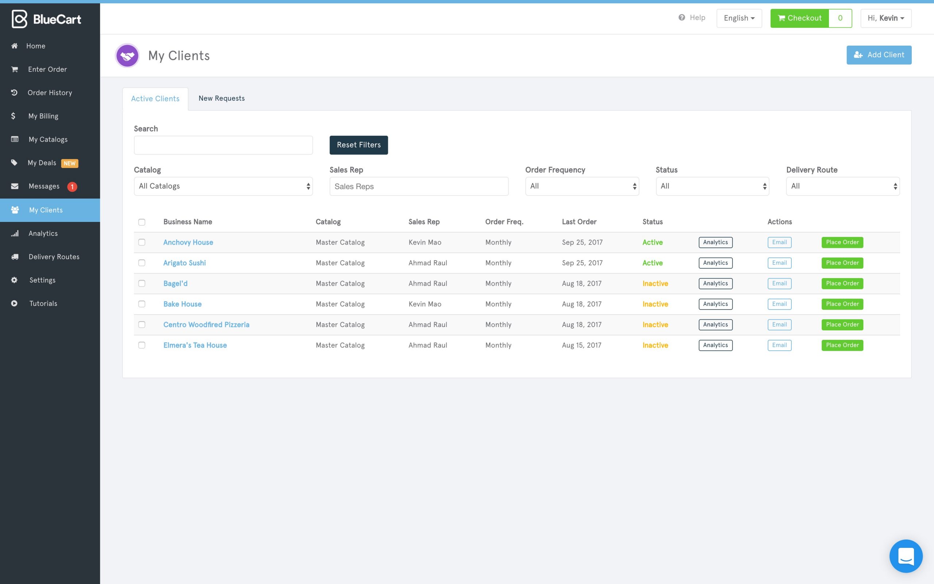Viewport: 934px width, 584px height.
Task: Check the Anchovy House row checkbox
Action: tap(142, 242)
